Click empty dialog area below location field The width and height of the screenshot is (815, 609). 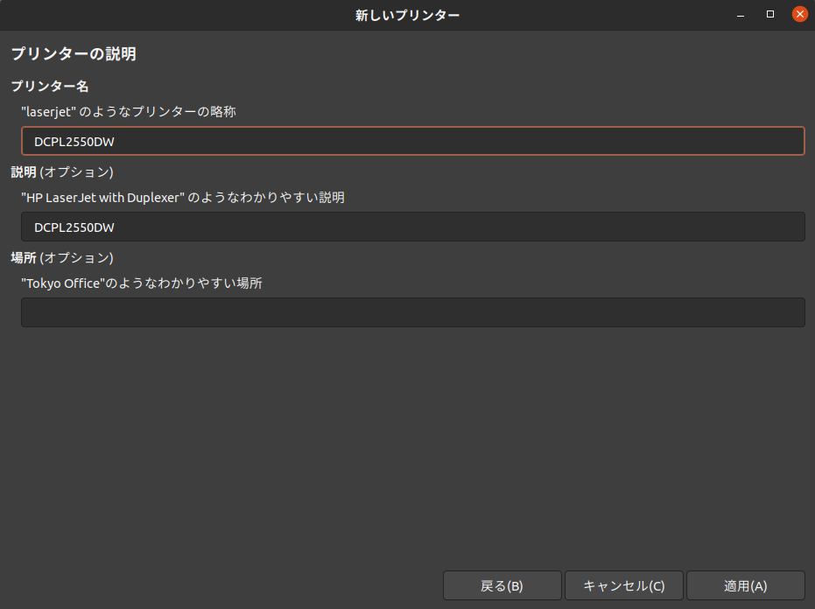pos(407,446)
